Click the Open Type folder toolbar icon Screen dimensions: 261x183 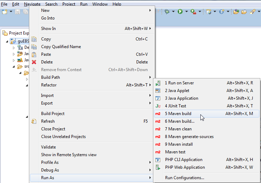(236, 12)
